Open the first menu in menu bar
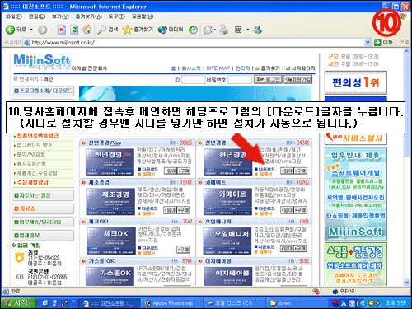412x309 pixels. click(x=14, y=16)
